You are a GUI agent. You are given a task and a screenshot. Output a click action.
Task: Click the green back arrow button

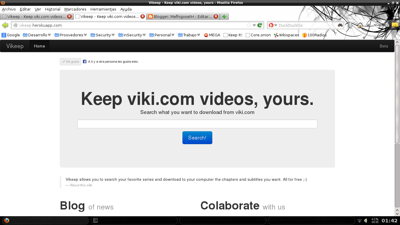coord(5,25)
